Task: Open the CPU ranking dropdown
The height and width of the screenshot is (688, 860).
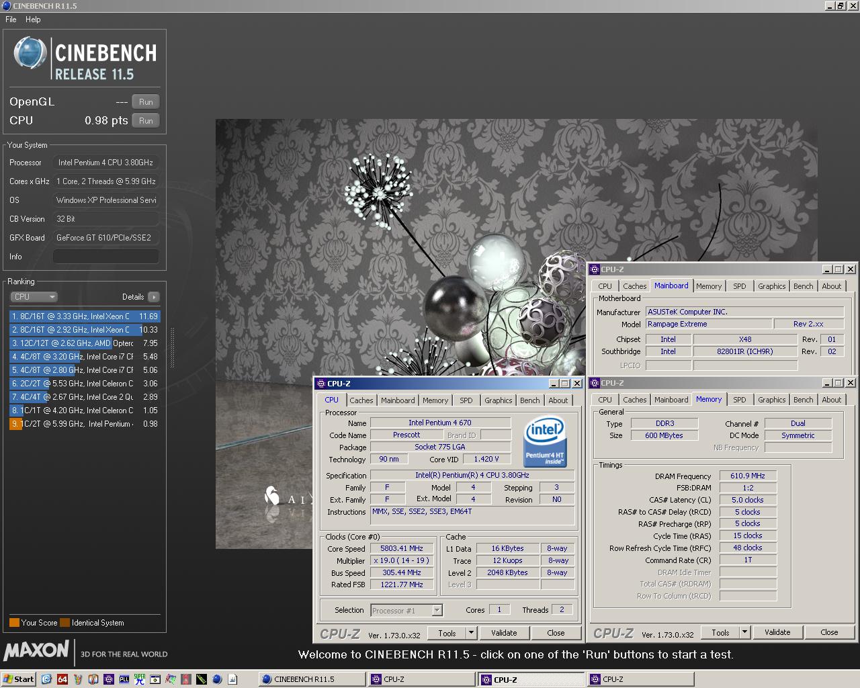Action: [x=34, y=297]
